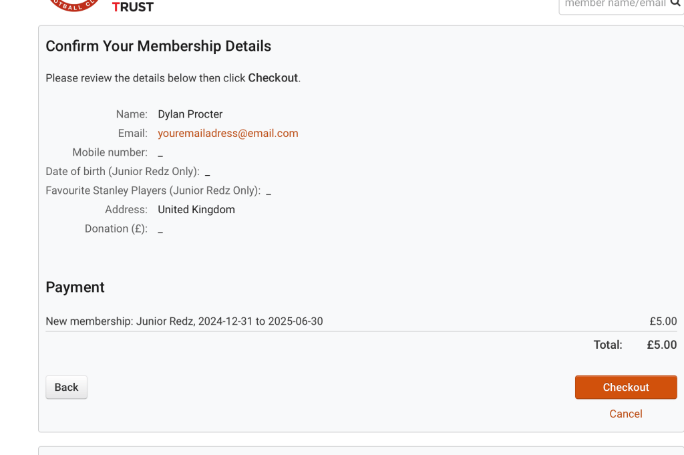Click the bold Checkout word in instructions
Viewport: 684px width, 455px height.
(x=273, y=78)
